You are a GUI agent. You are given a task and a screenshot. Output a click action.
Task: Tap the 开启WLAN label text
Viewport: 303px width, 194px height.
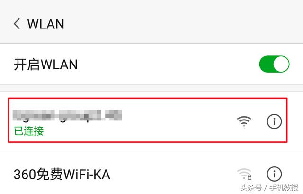point(46,65)
